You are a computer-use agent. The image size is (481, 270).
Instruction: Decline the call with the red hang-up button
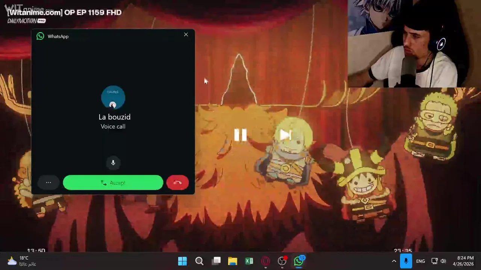[177, 183]
